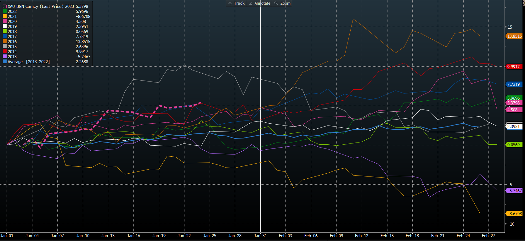Click the Jan-31 date on time axis

pyautogui.click(x=260, y=236)
